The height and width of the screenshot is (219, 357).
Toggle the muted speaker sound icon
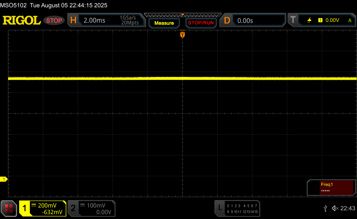335,208
